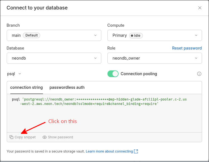
Task: Click the Default badge in Branch field
Action: 32,35
